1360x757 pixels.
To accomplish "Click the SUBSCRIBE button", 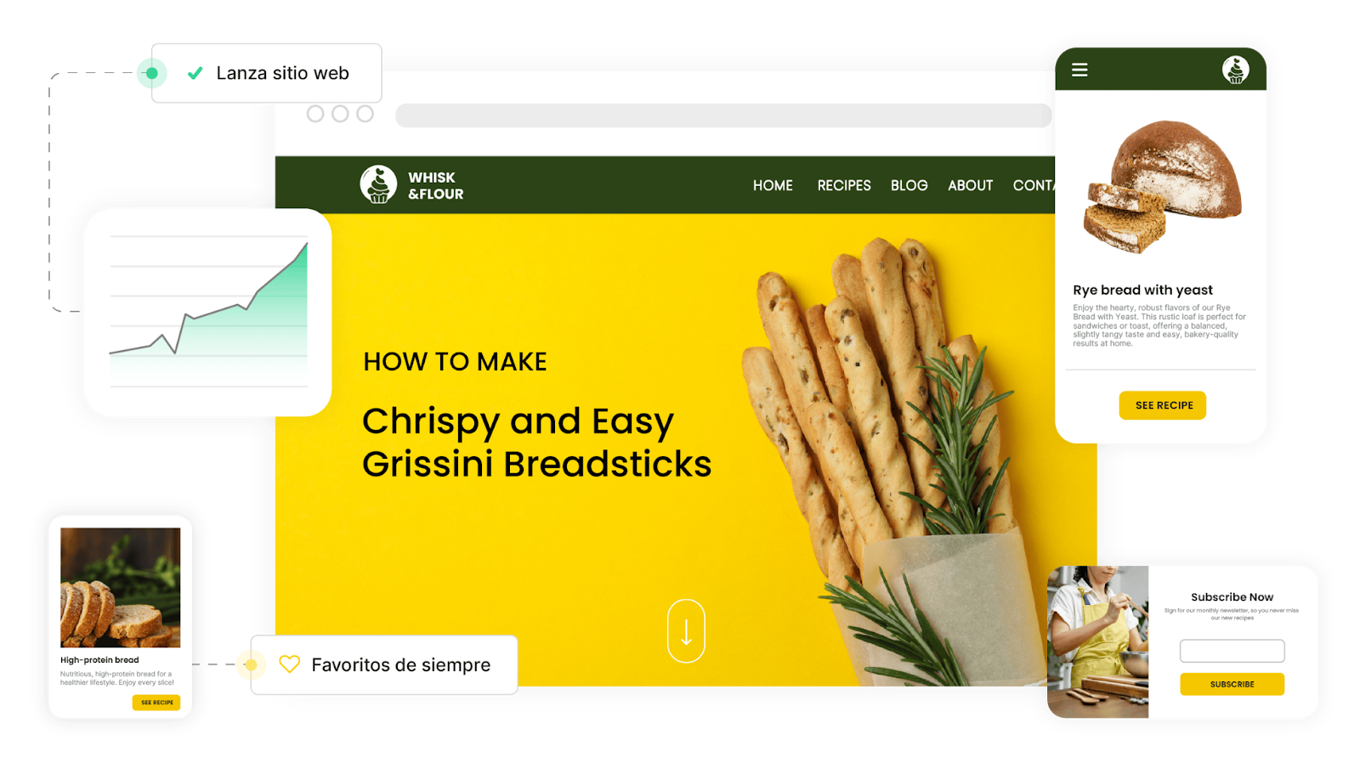I will [x=1232, y=684].
